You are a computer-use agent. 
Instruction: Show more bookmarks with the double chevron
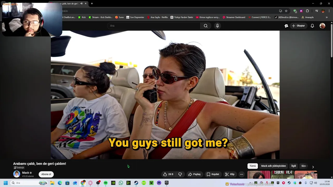coord(327,17)
